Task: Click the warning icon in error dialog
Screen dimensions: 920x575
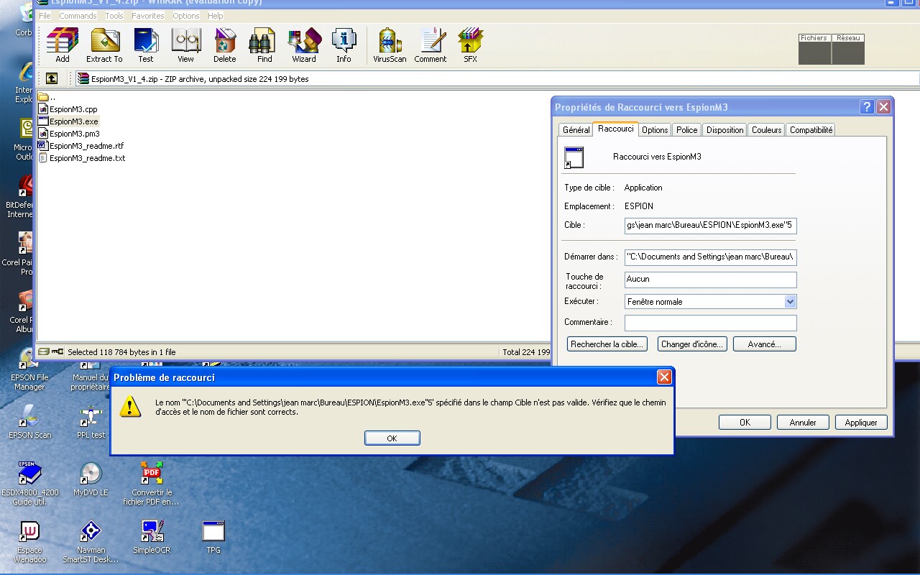Action: [130, 407]
